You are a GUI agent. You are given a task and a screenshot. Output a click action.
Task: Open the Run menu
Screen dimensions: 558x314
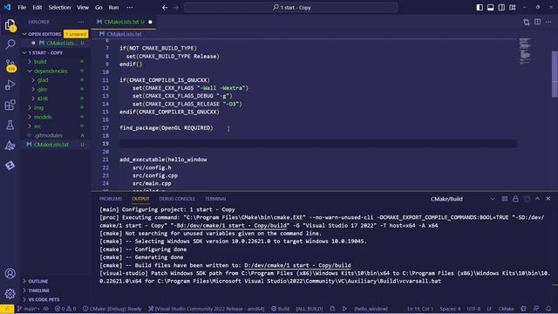tap(113, 8)
